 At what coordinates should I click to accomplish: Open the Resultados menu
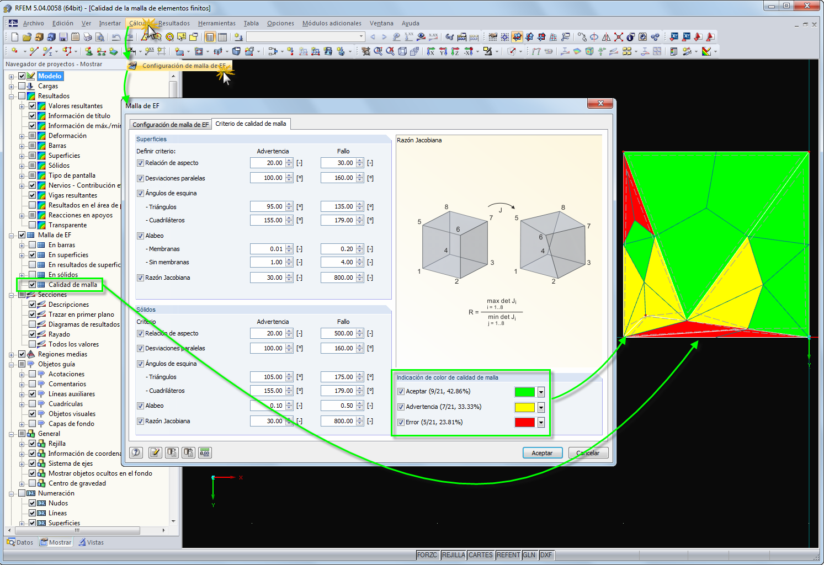pos(174,23)
